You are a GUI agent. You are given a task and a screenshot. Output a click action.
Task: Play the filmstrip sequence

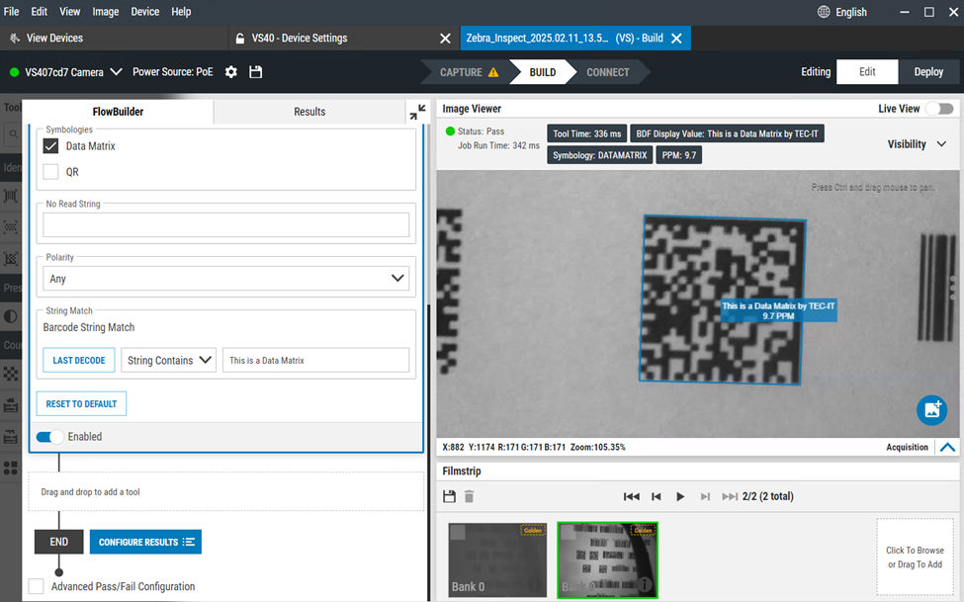(680, 496)
